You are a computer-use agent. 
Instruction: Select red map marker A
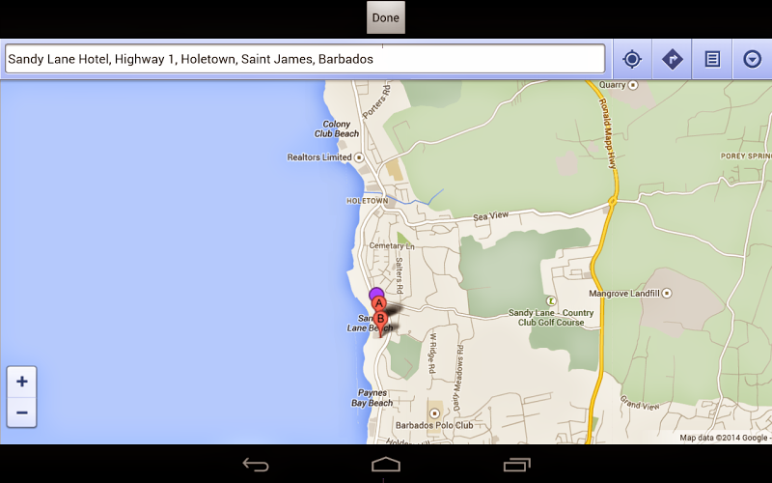378,304
